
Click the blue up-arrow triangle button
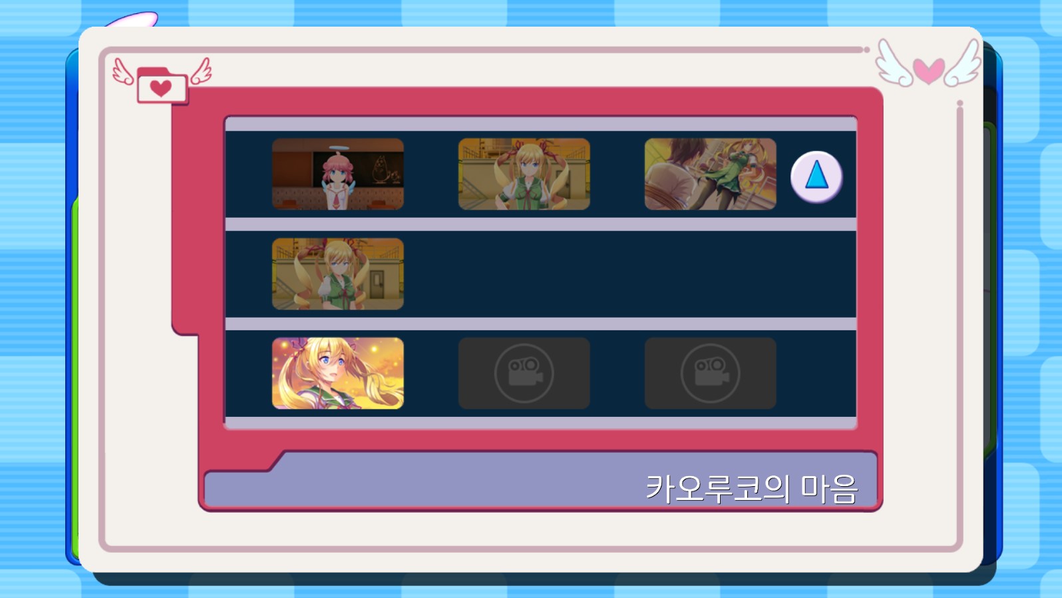816,177
